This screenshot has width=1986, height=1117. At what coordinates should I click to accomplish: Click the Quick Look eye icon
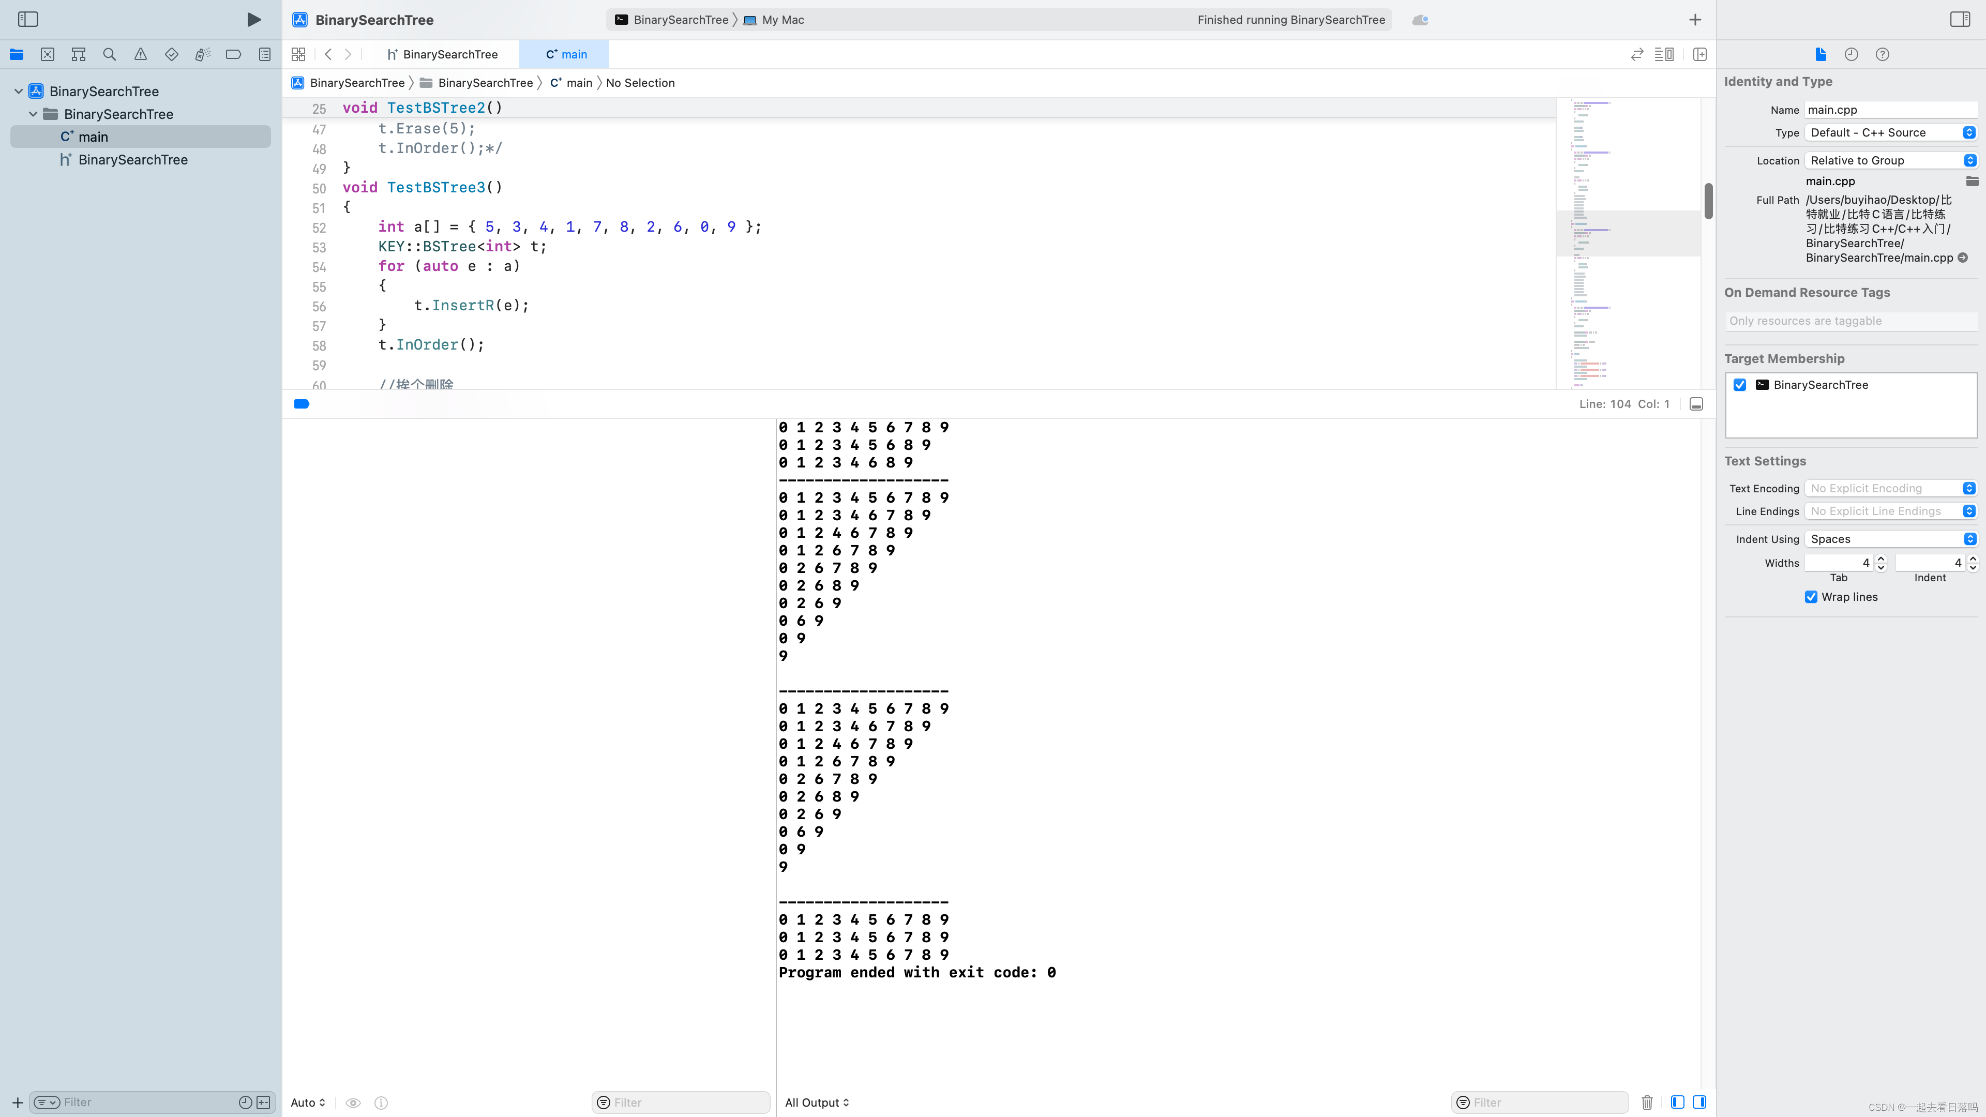coord(353,1103)
